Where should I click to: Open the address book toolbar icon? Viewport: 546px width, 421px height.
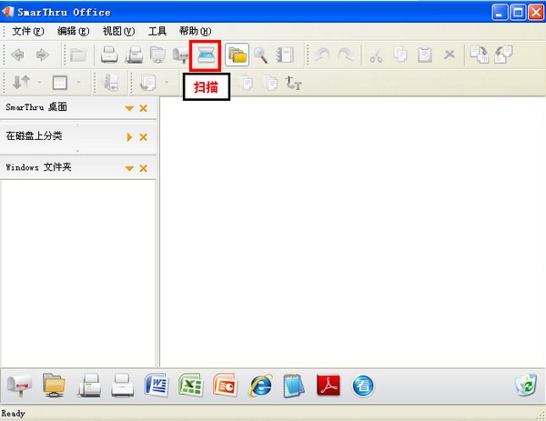point(285,55)
